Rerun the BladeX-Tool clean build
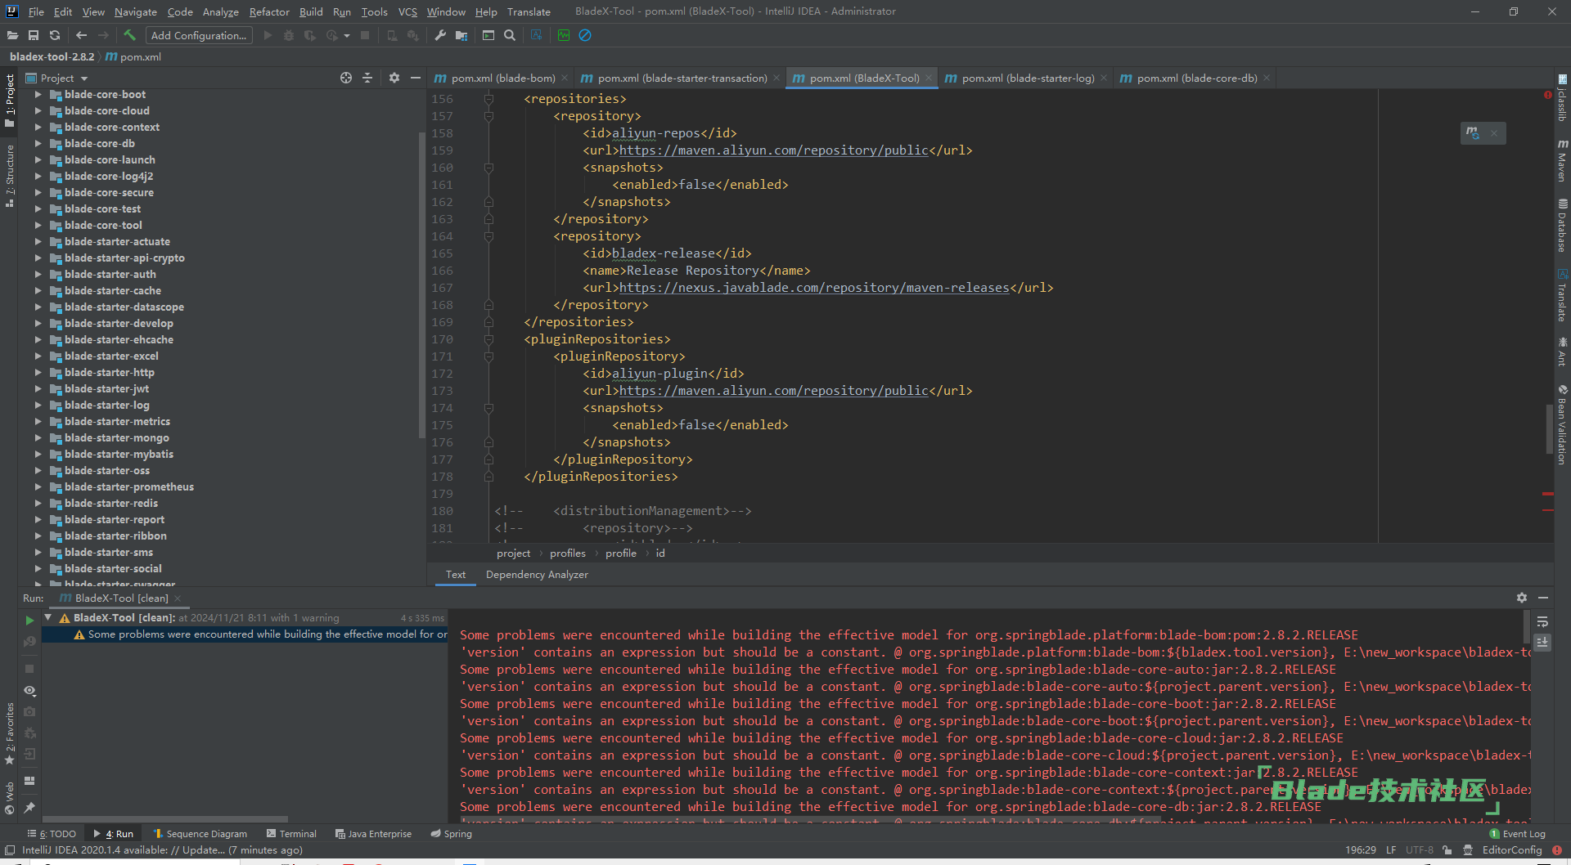The height and width of the screenshot is (865, 1571). 29,621
